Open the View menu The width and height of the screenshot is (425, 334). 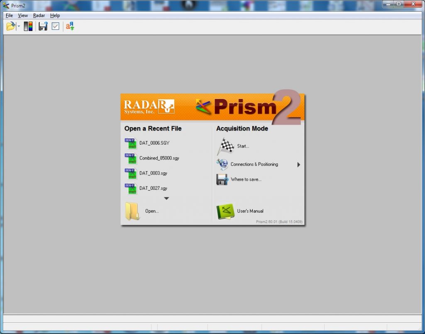coord(23,15)
